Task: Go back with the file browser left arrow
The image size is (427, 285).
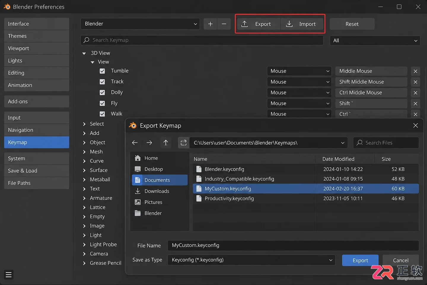Action: pyautogui.click(x=135, y=143)
